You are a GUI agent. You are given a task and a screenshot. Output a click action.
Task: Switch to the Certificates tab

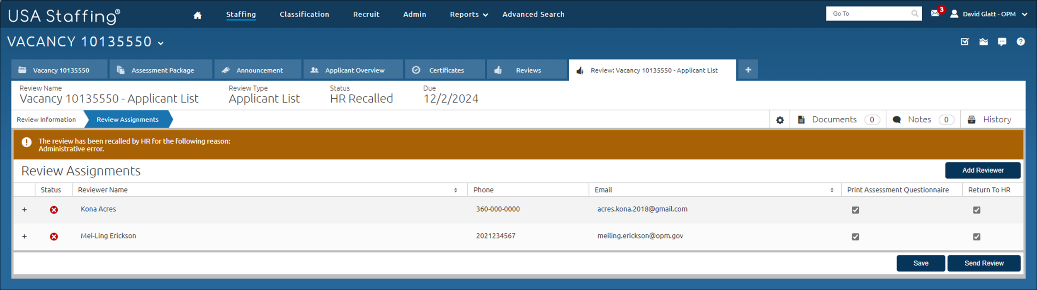pyautogui.click(x=445, y=70)
